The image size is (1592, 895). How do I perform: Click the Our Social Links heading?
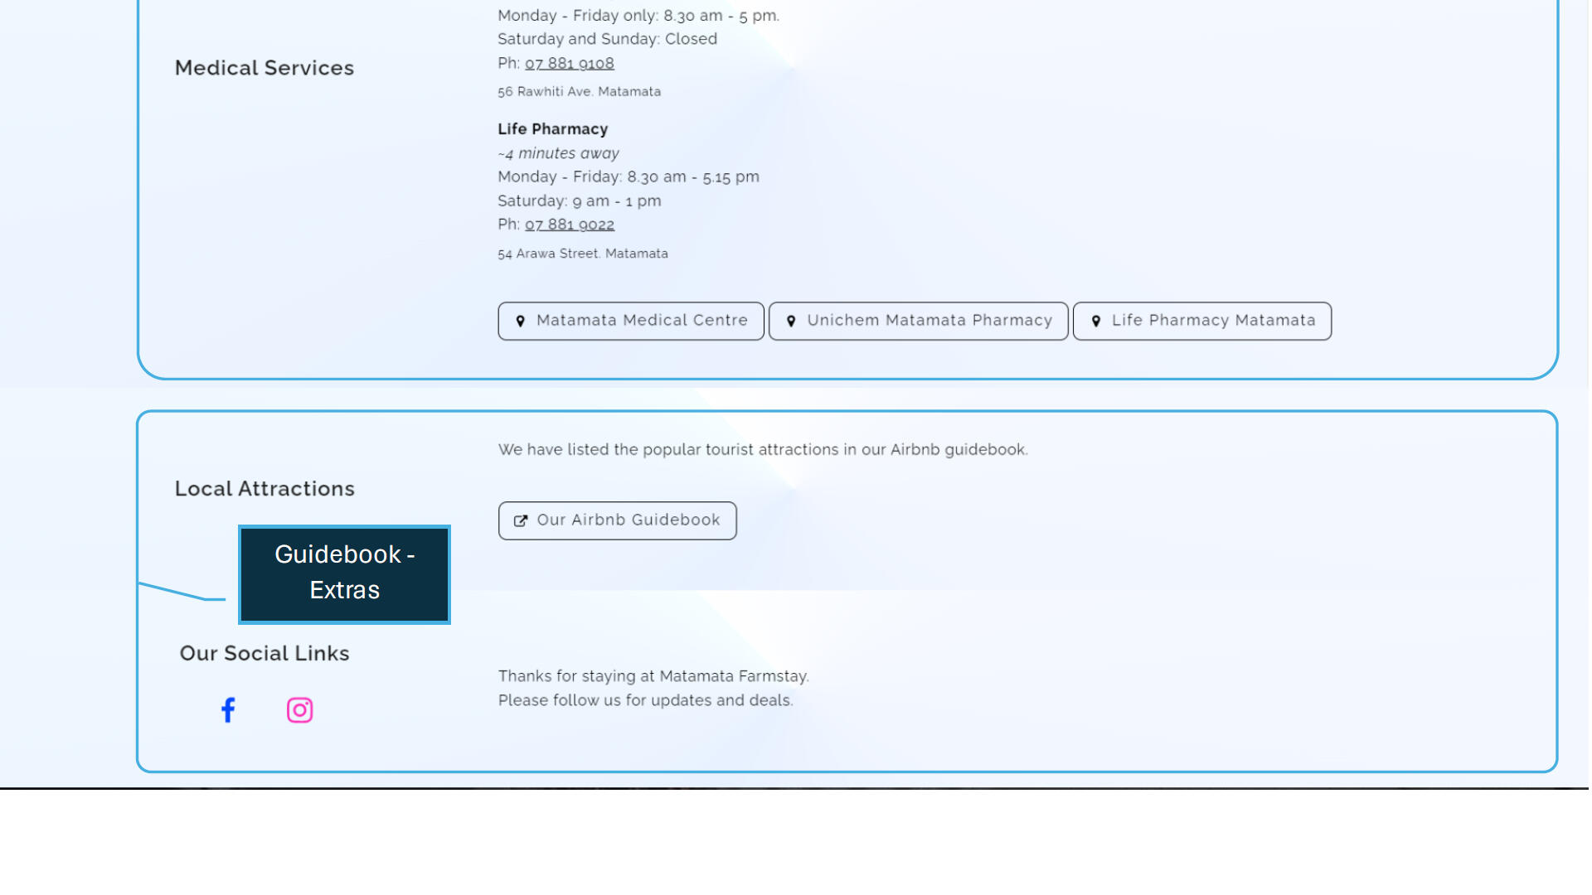[x=265, y=653]
